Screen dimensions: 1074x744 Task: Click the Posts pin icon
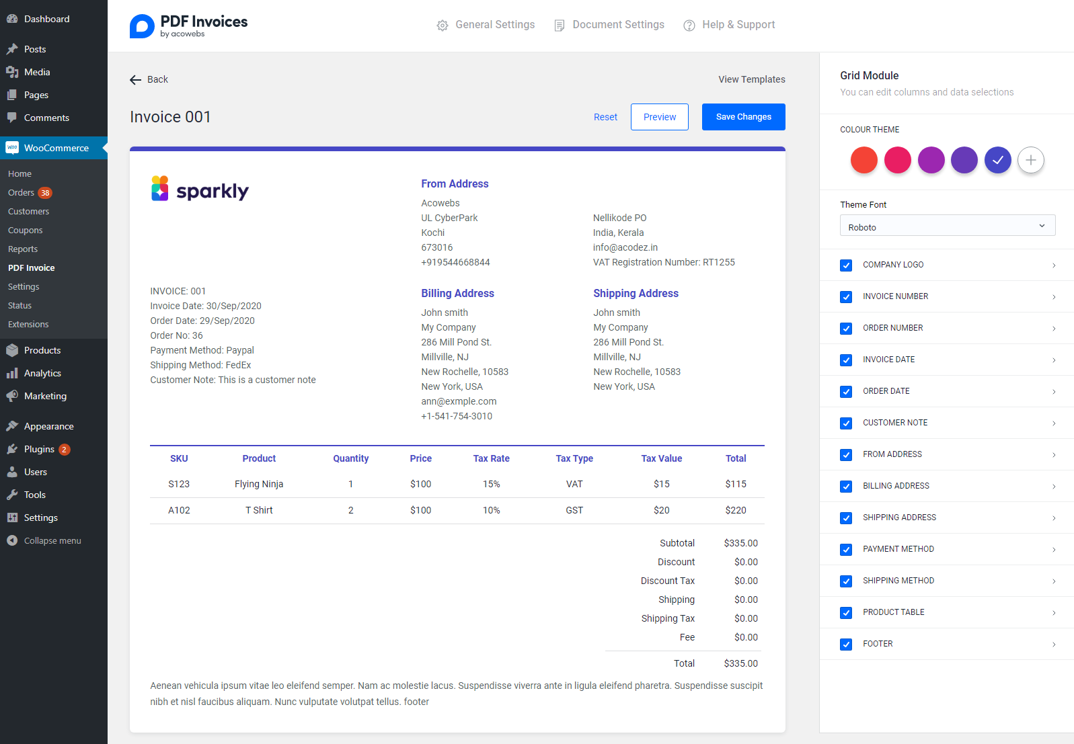pos(12,49)
